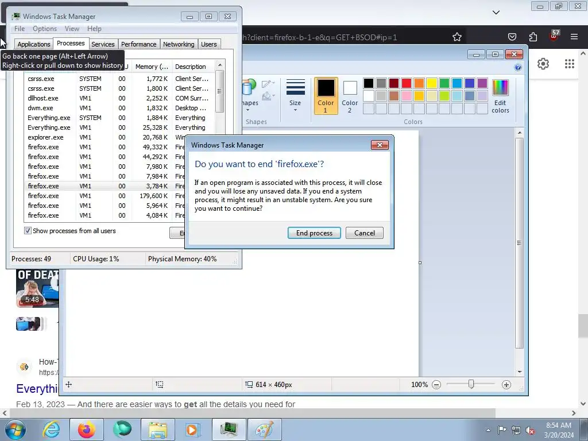588x441 pixels.
Task: Select firefox.exe using 179,600 K memory
Action: point(105,196)
